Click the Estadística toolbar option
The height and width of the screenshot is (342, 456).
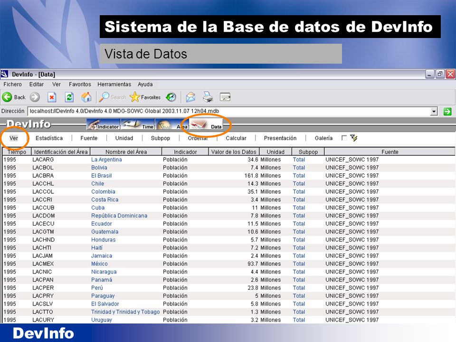coord(49,138)
